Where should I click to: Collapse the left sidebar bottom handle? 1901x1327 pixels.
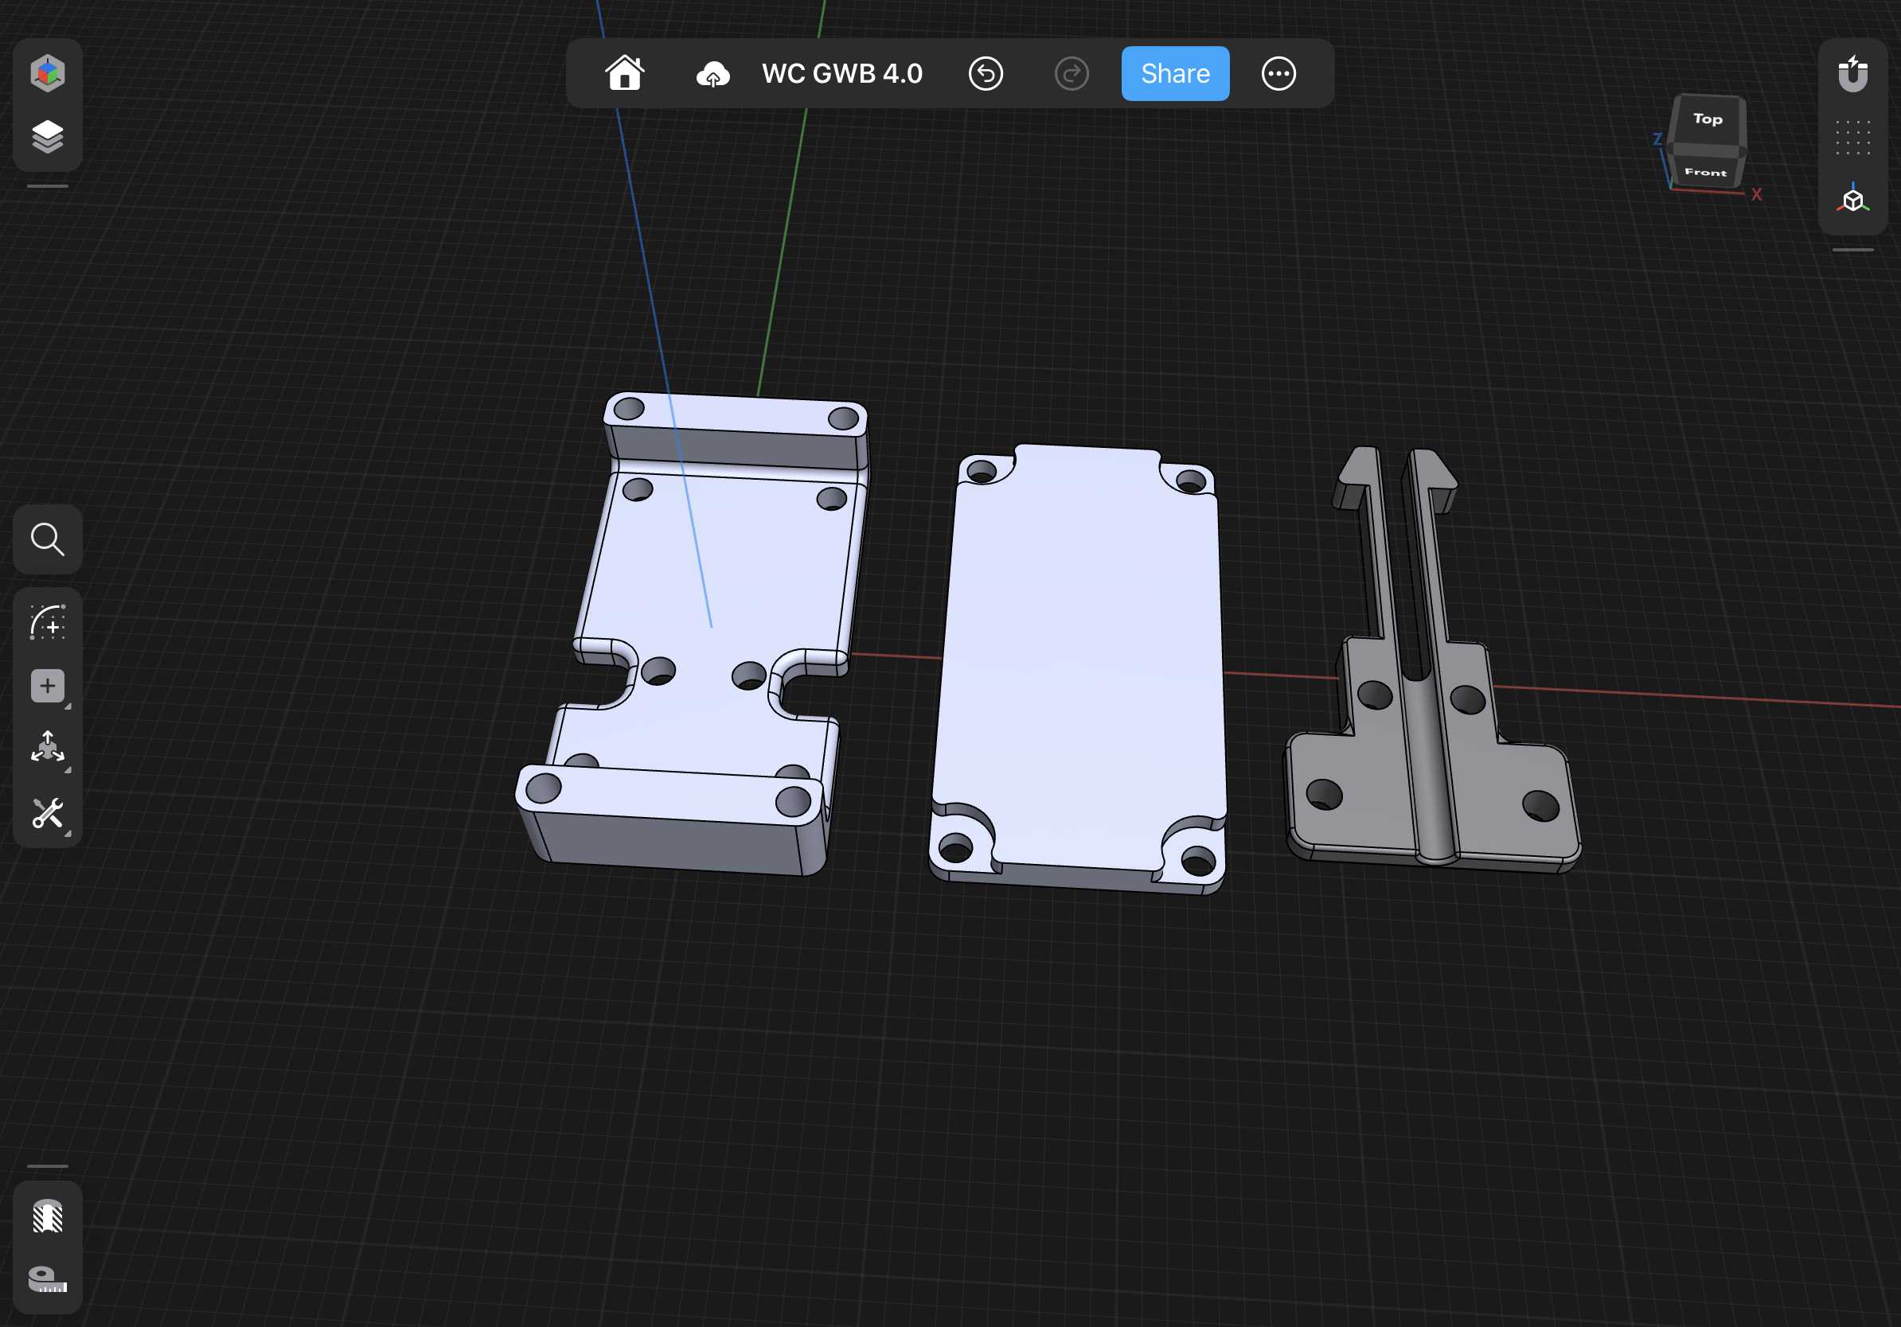pos(47,1166)
